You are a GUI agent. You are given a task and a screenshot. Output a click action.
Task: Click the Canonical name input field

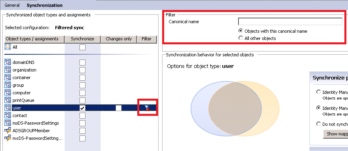(x=290, y=22)
